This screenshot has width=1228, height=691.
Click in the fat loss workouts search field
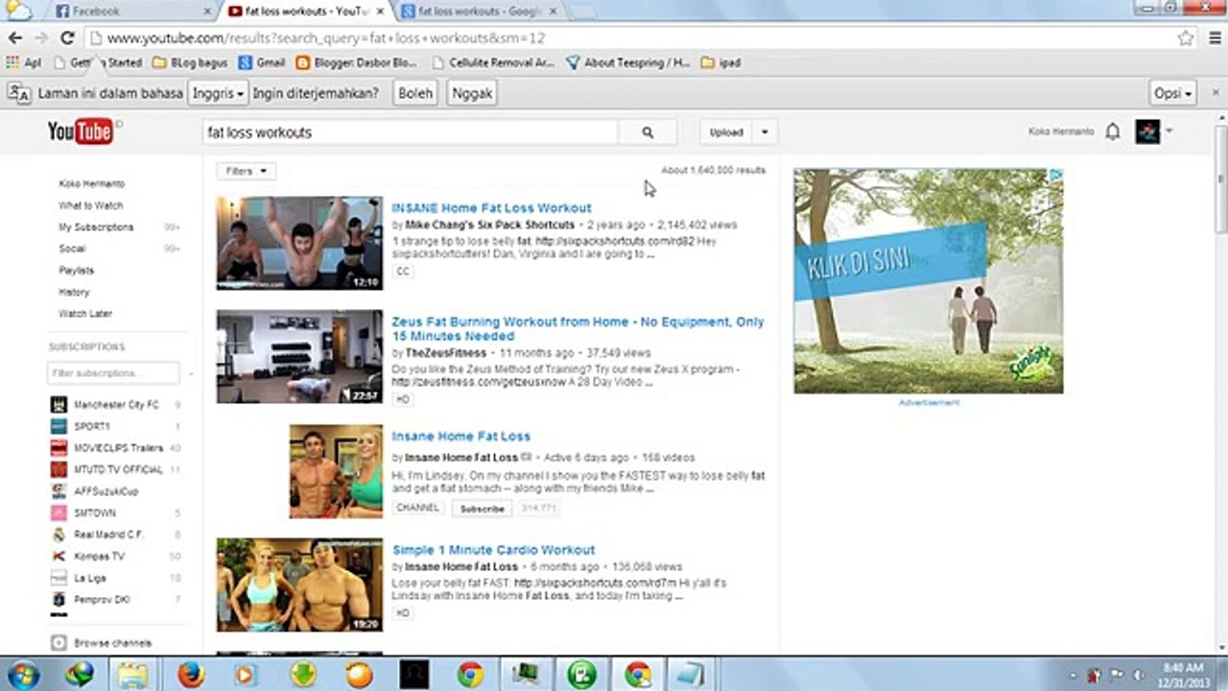pyautogui.click(x=411, y=132)
